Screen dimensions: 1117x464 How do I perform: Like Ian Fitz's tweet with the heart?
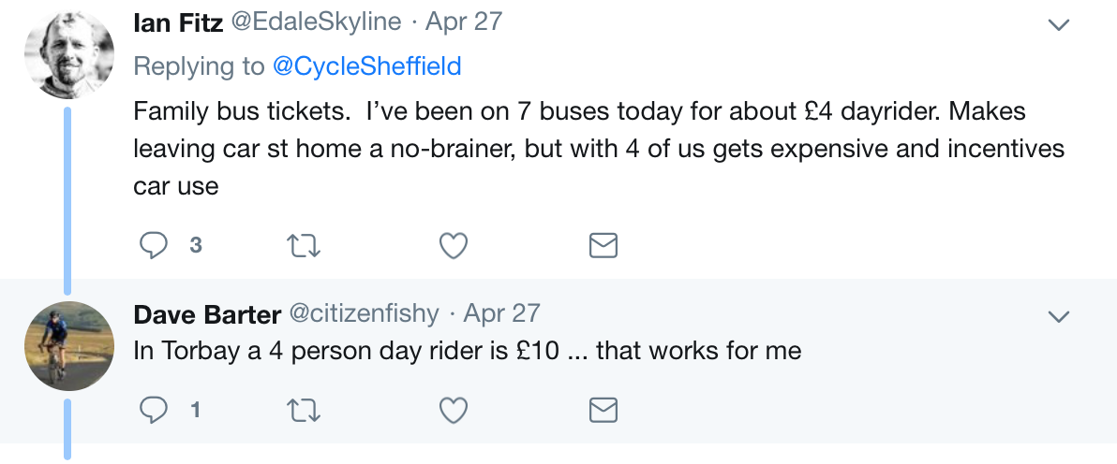pyautogui.click(x=454, y=245)
